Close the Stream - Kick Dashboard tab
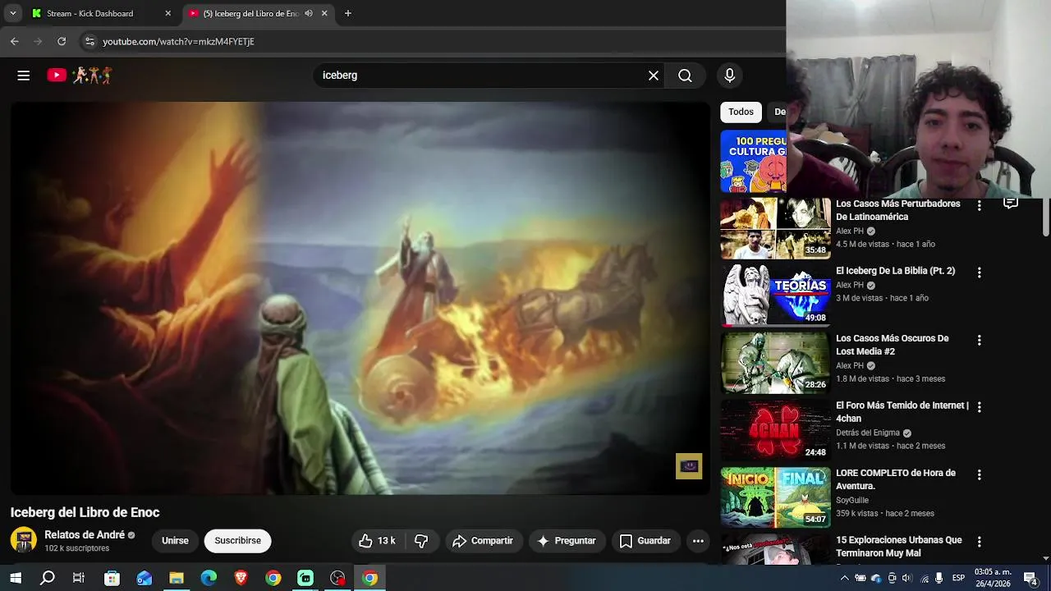The width and height of the screenshot is (1051, 591). click(168, 13)
